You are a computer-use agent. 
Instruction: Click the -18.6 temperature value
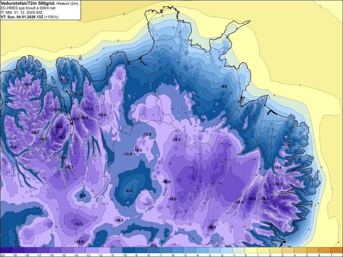tap(251, 199)
